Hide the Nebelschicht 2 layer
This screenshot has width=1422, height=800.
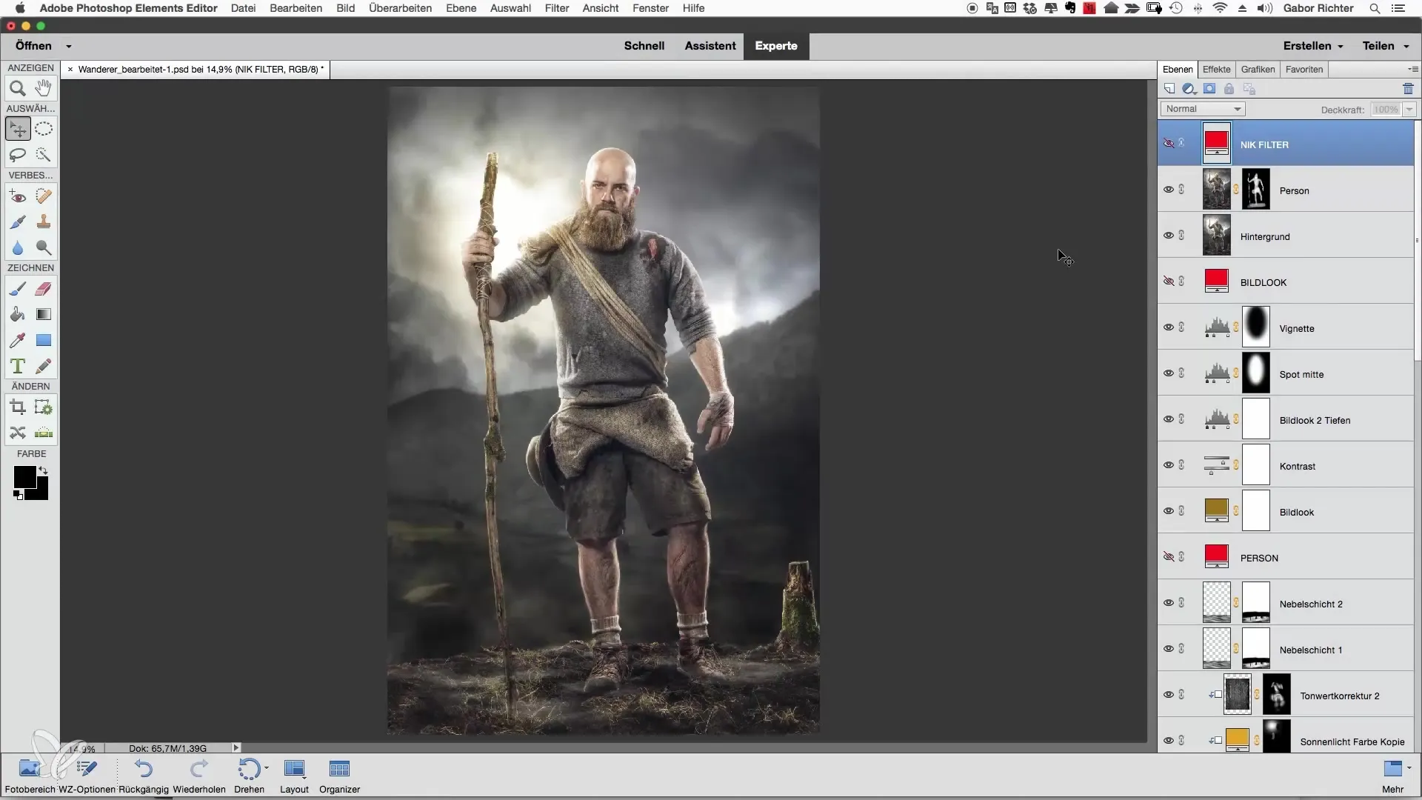coord(1169,603)
